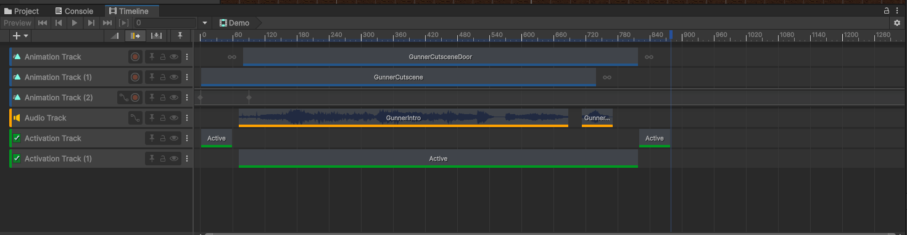Toggle the timeline markers pin button
The width and height of the screenshot is (907, 235).
(180, 36)
